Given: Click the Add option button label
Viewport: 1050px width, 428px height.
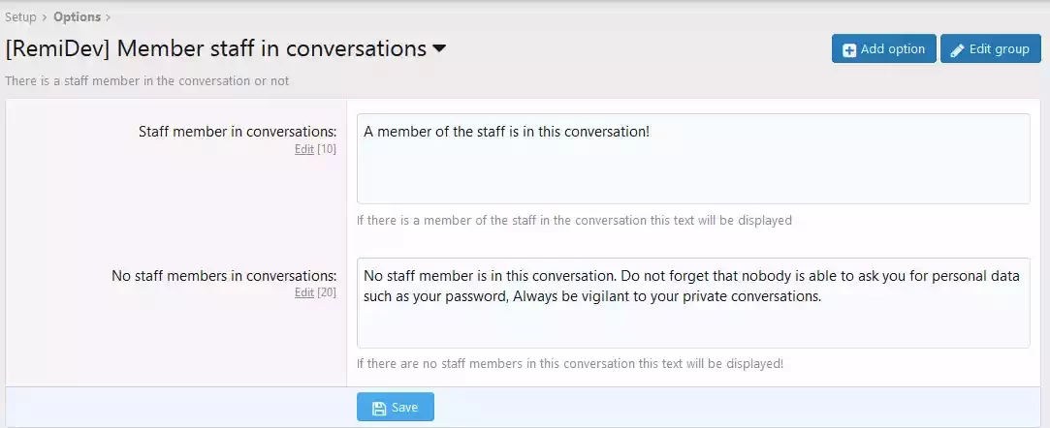Looking at the screenshot, I should tap(893, 49).
